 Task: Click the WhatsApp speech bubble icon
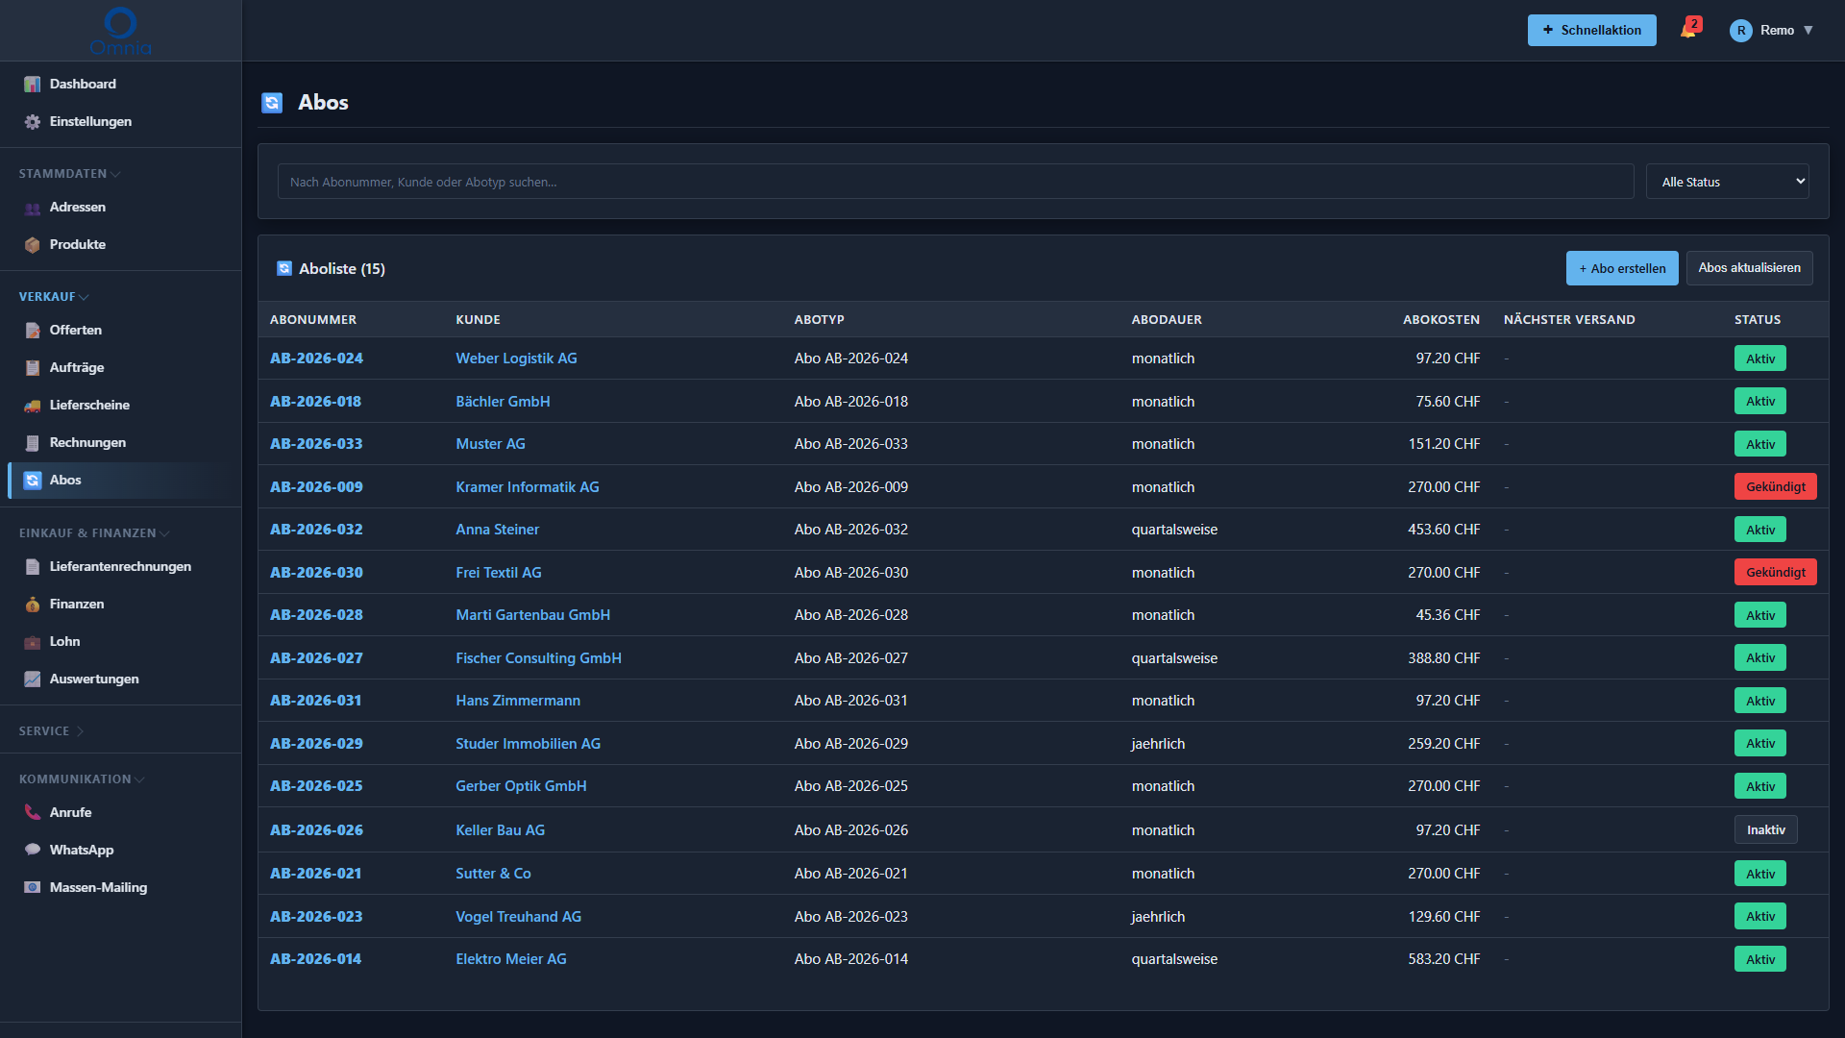33,851
